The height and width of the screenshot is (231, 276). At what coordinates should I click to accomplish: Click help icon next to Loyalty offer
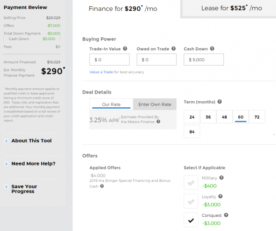220,197
